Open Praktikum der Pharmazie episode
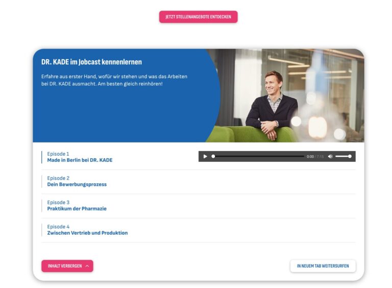Image resolution: width=392 pixels, height=288 pixels. pyautogui.click(x=77, y=209)
